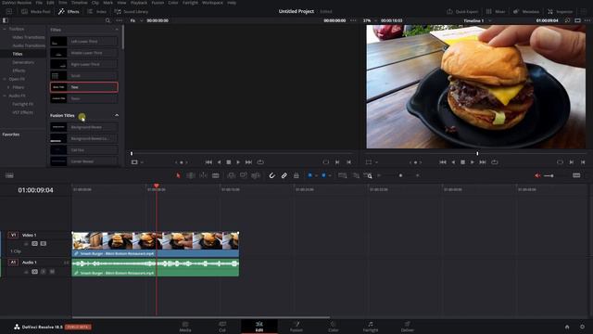Click the blue Flag color button
593x334 pixels.
coord(309,175)
